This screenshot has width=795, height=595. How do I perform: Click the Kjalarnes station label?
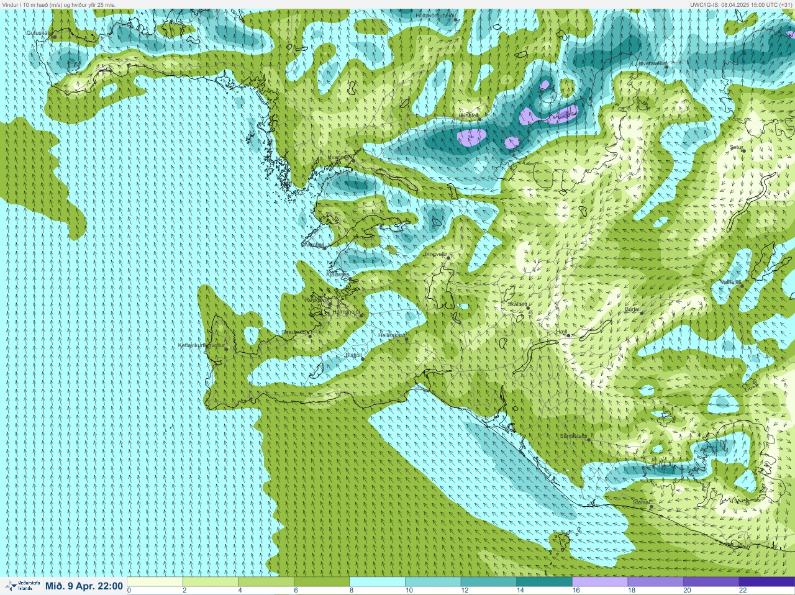[338, 274]
